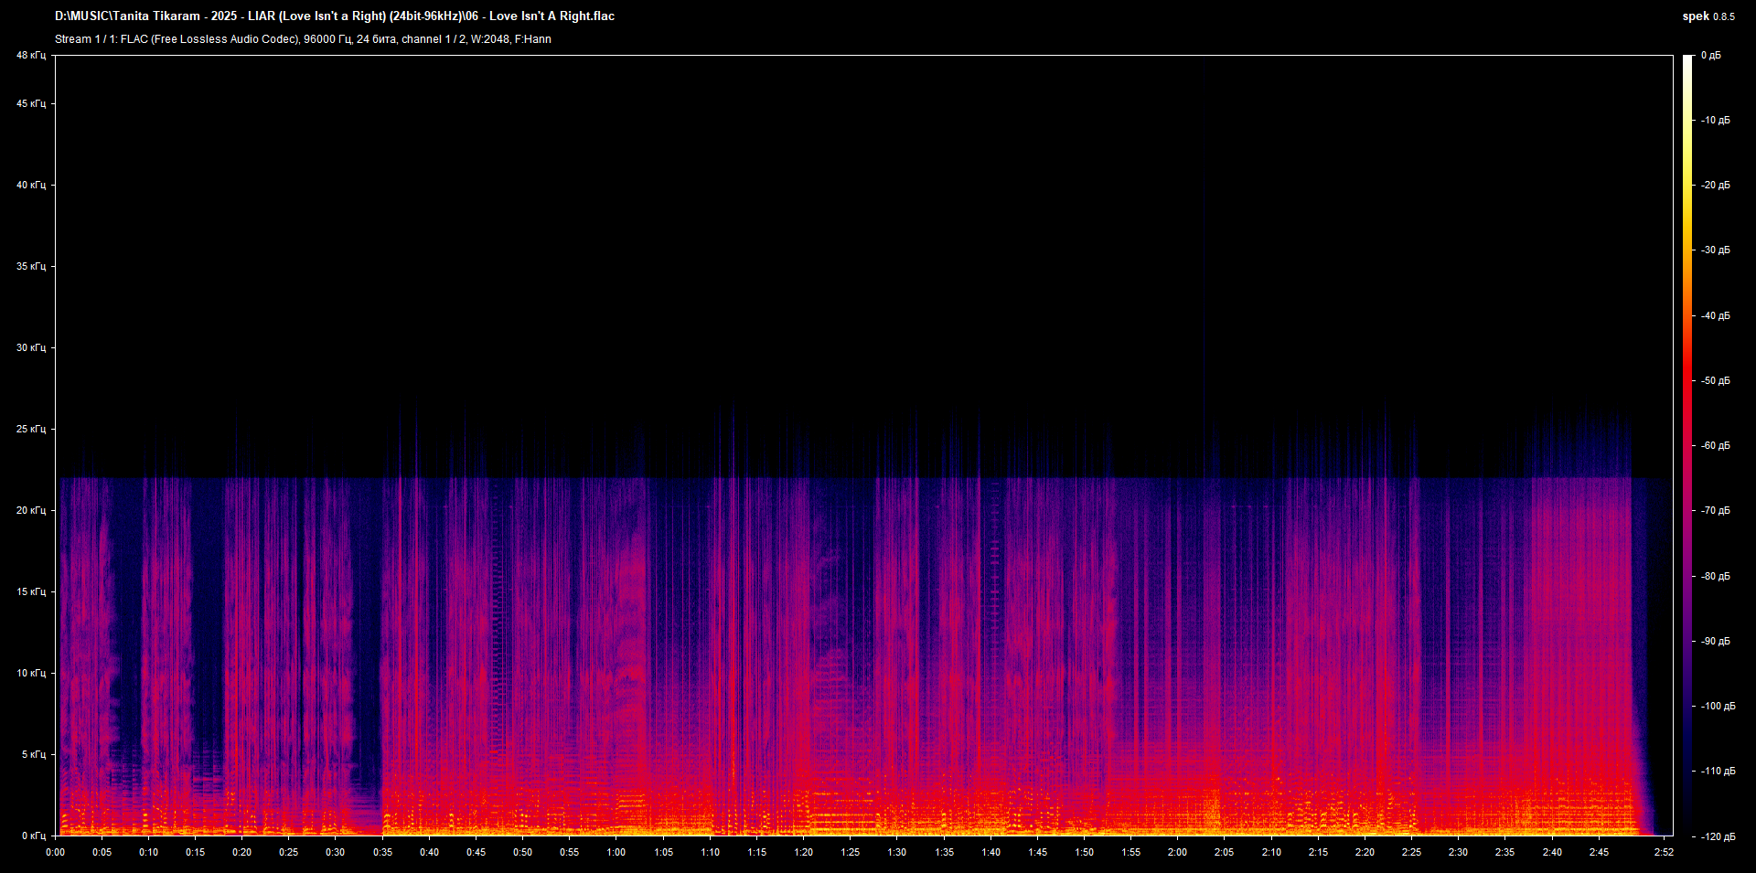Click the 35 кГц frequency axis label
The width and height of the screenshot is (1756, 873).
30,267
